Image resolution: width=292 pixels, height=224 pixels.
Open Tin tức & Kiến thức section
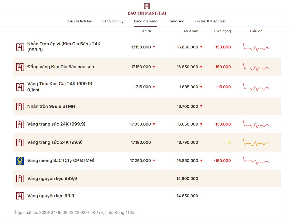pyautogui.click(x=210, y=21)
